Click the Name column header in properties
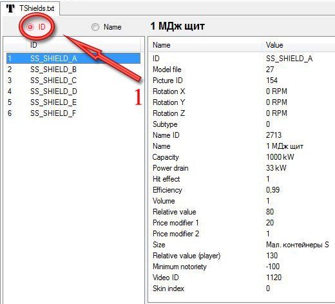 (x=206, y=45)
